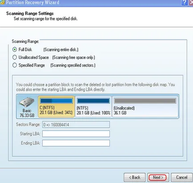Click the Starting LBA input field
Viewport: 193px width, 183px height.
coord(76,134)
